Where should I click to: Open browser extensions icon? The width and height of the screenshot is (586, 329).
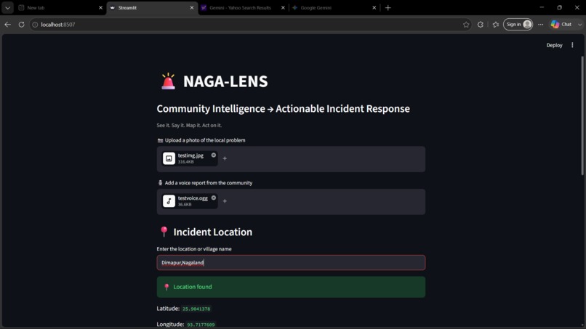[x=481, y=24]
